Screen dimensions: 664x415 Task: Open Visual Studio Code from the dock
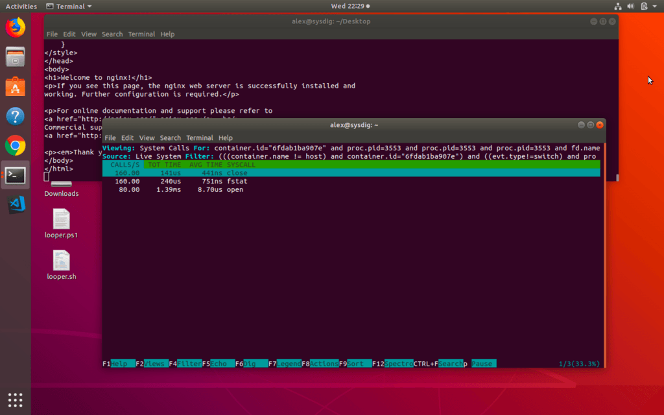15,205
